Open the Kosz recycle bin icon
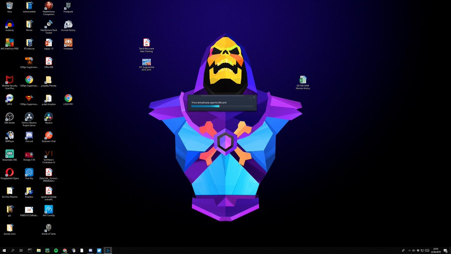The height and width of the screenshot is (254, 451). click(10, 7)
